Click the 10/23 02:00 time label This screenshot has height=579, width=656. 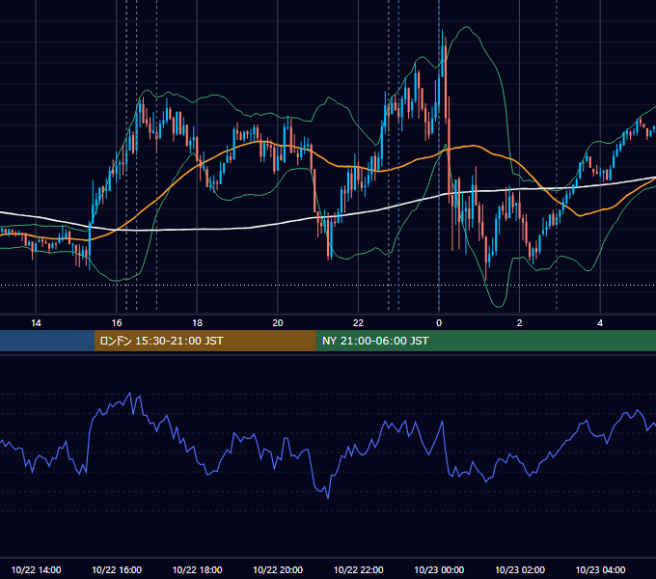[x=520, y=569]
